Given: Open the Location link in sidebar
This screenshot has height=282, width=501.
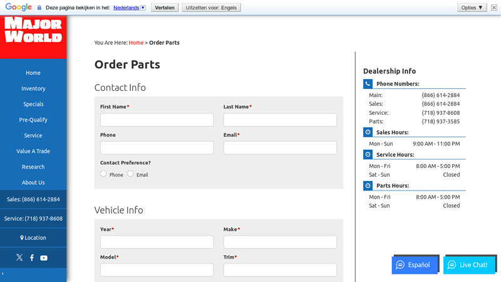Looking at the screenshot, I should pyautogui.click(x=33, y=238).
